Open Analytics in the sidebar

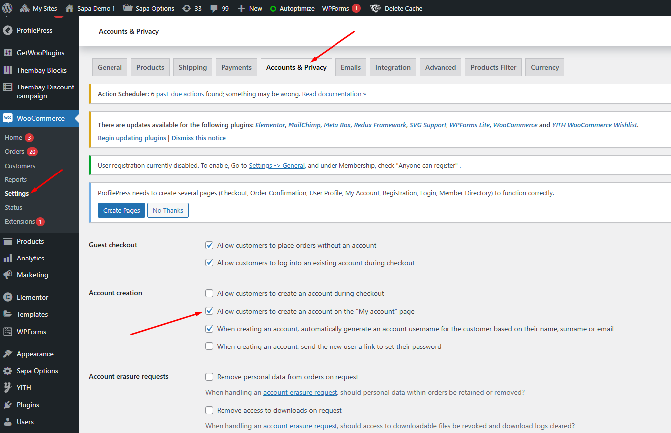(x=39, y=258)
